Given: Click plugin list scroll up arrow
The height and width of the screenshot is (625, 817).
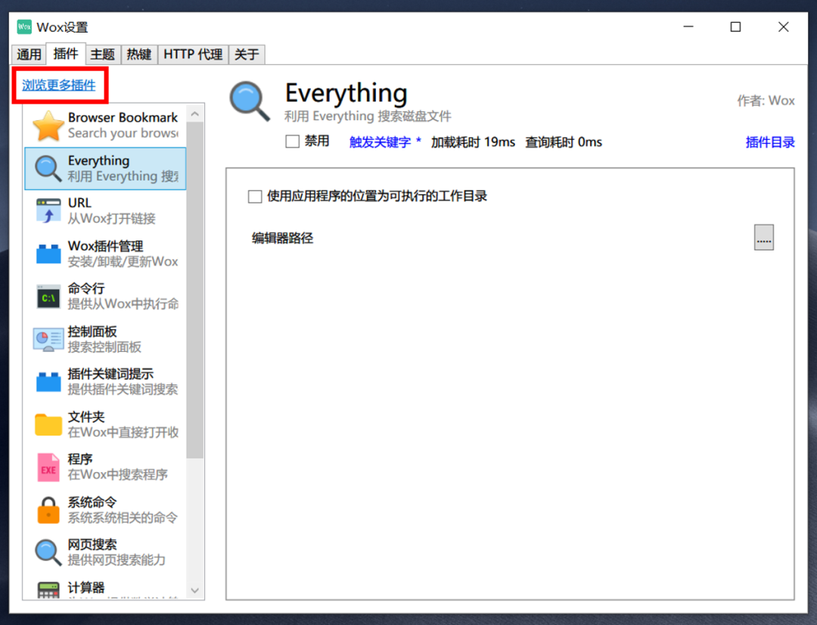Looking at the screenshot, I should pos(195,113).
